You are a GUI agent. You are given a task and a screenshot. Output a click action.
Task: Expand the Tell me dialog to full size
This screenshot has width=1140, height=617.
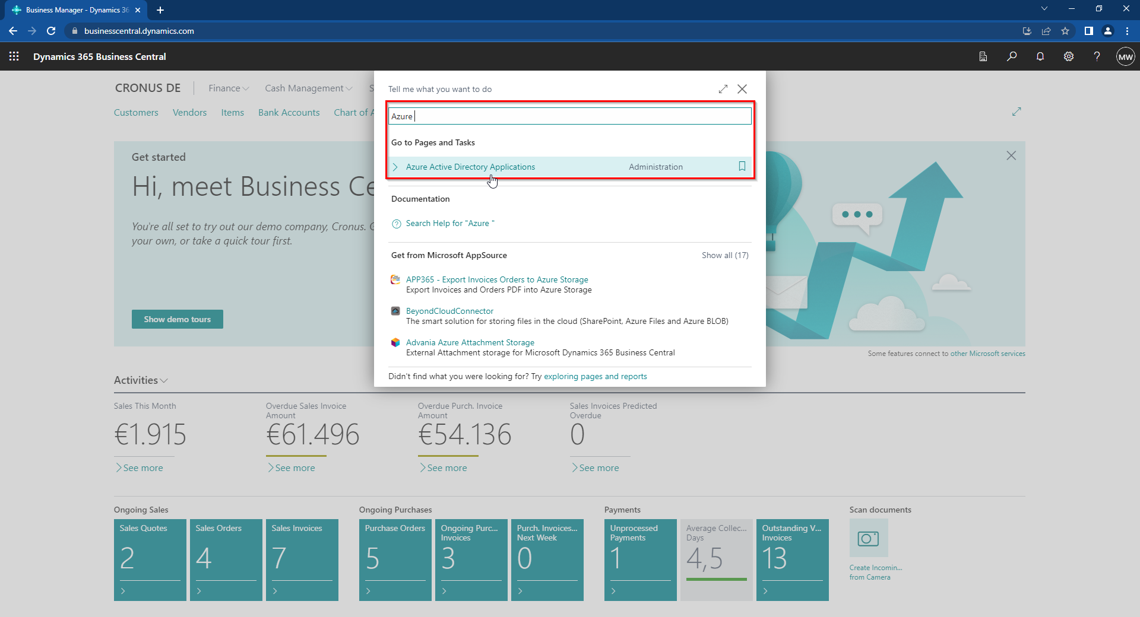click(x=723, y=89)
